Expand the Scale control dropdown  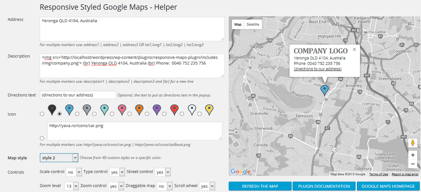coord(70,172)
